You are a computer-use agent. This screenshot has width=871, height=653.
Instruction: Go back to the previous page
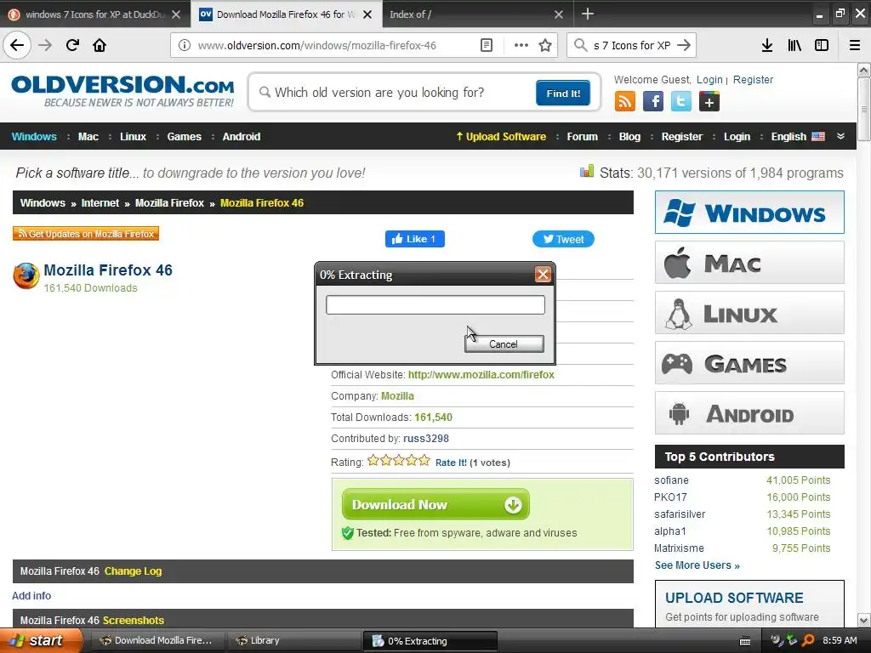(x=17, y=45)
